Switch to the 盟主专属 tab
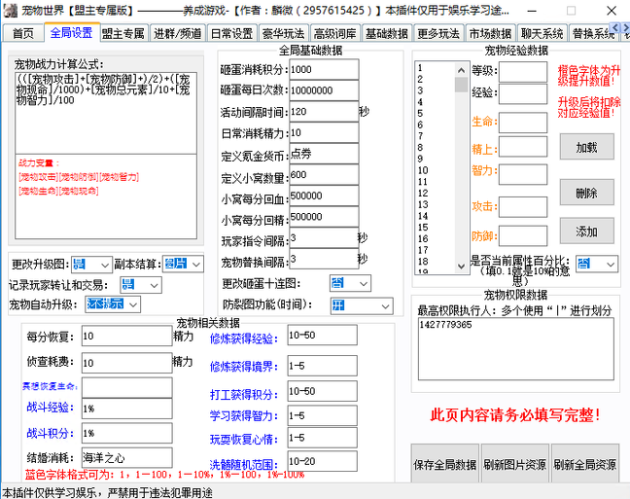The height and width of the screenshot is (499, 630). 123,33
